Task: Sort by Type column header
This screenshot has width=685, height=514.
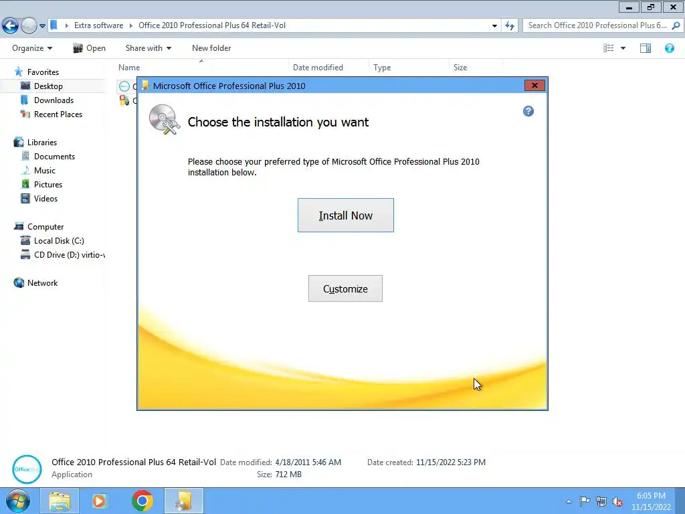Action: pyautogui.click(x=382, y=68)
